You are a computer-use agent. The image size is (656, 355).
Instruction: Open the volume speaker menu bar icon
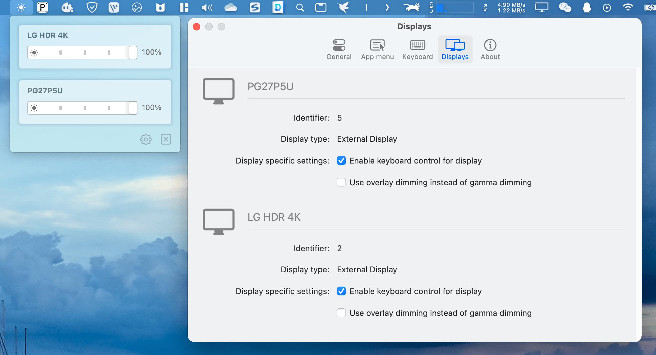pyautogui.click(x=207, y=7)
